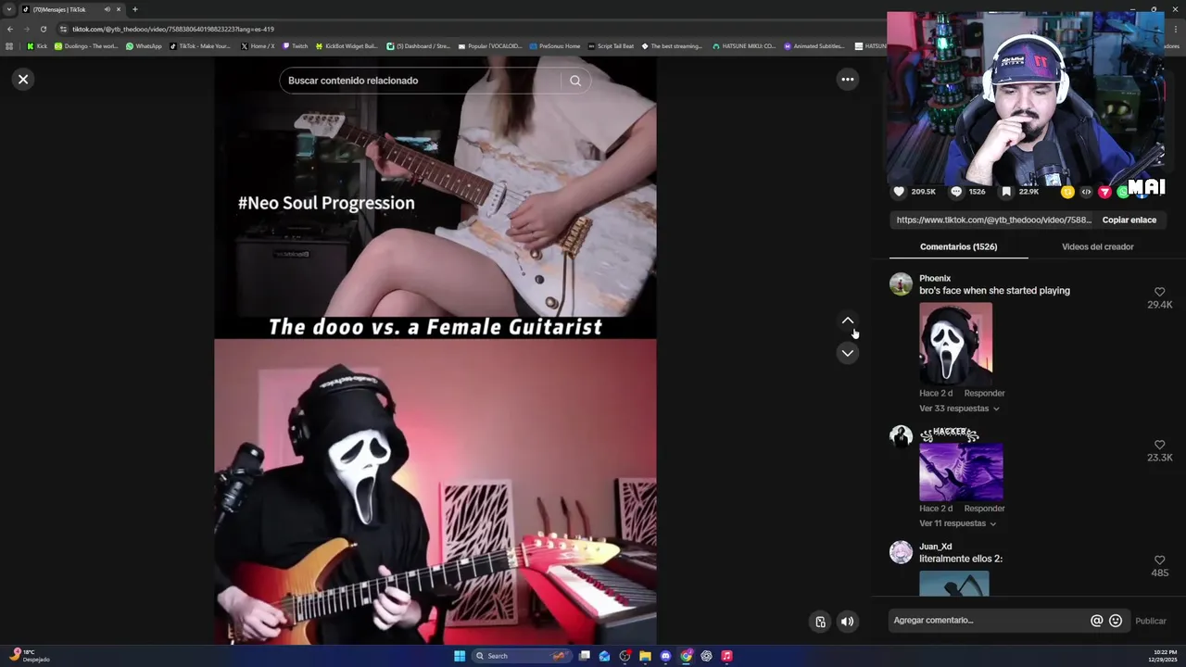Open the emoji picker icon

(x=1116, y=621)
